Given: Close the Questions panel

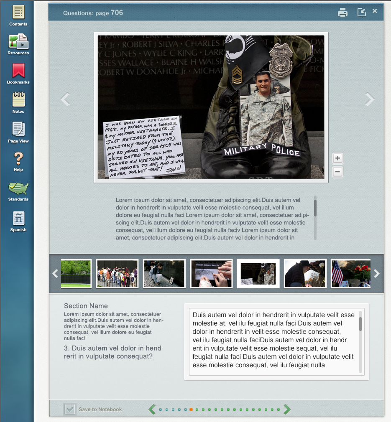Looking at the screenshot, I should tap(375, 11).
